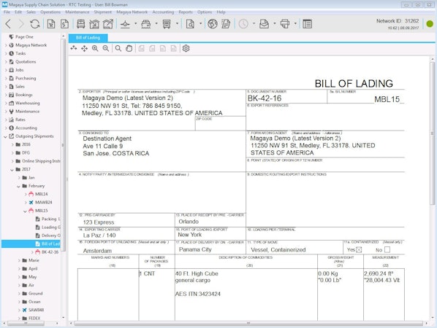Create a ground shipment using the truck icon

coord(167,24)
